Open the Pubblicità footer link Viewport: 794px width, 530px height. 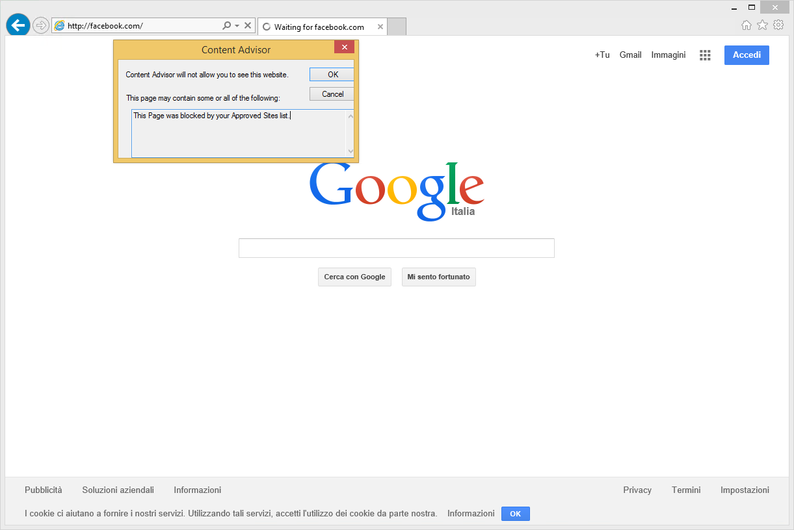pos(44,490)
